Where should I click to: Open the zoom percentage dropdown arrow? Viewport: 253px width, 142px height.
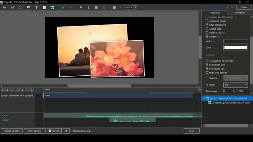135,7
